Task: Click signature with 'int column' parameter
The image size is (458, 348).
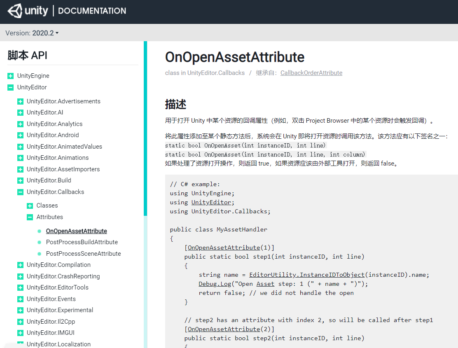Action: click(265, 154)
